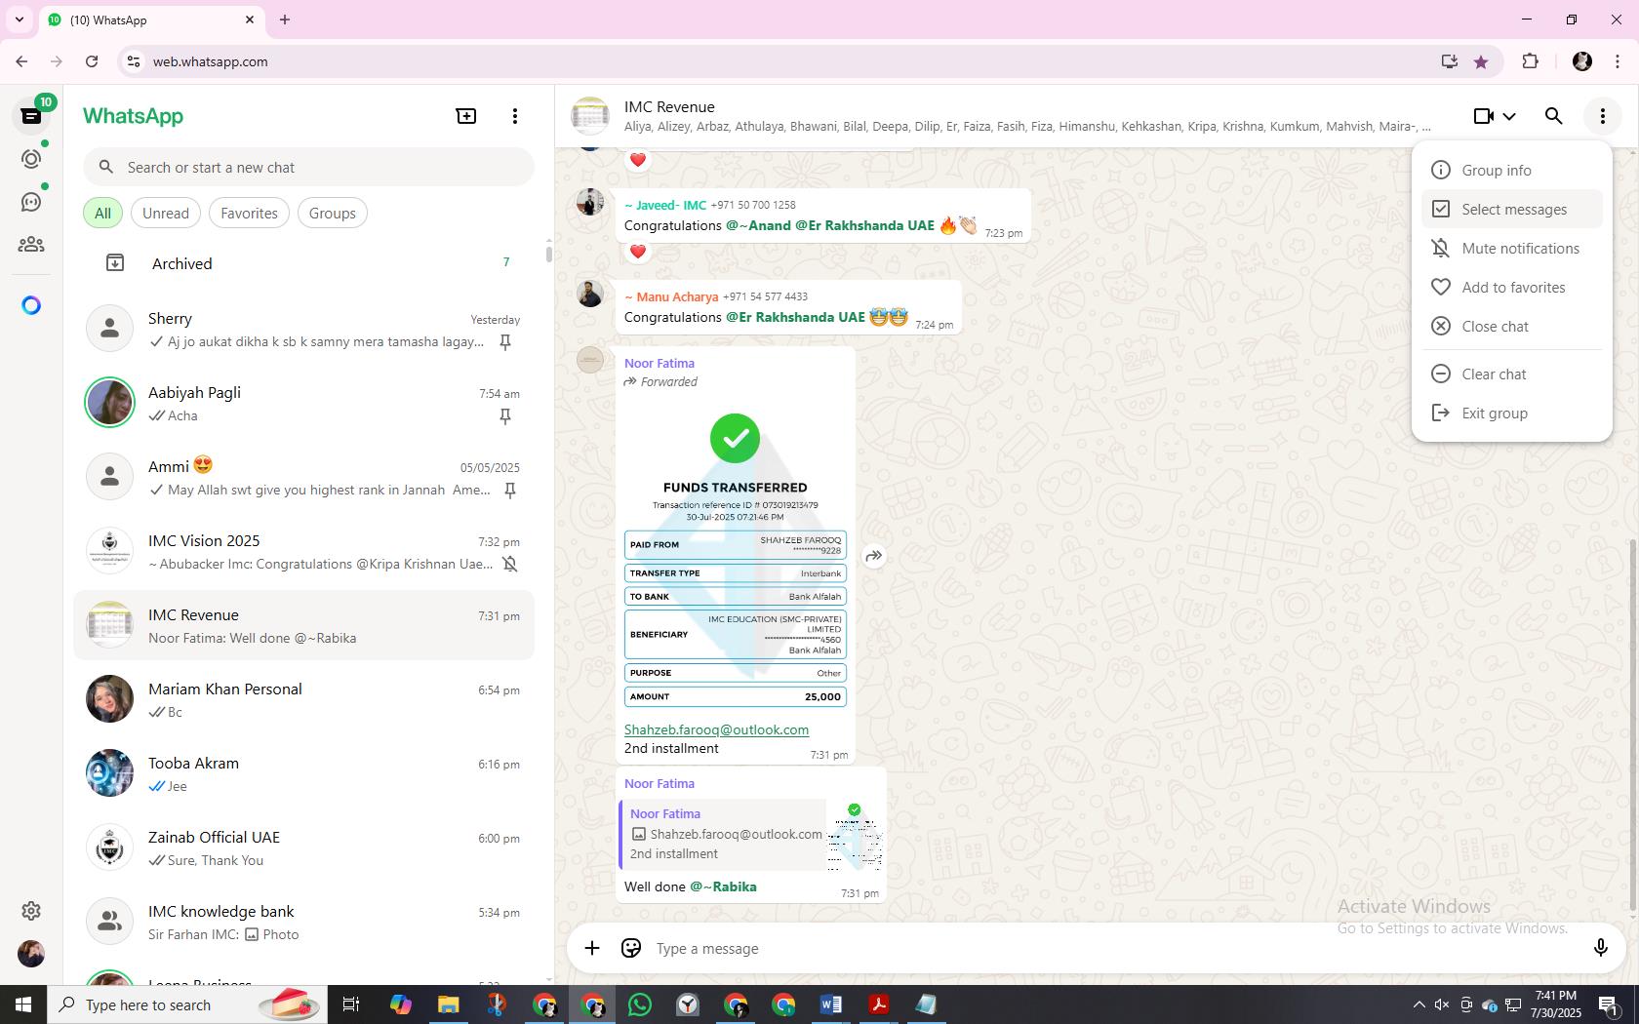
Task: Open own profile picture in sidebar
Action: point(31,953)
